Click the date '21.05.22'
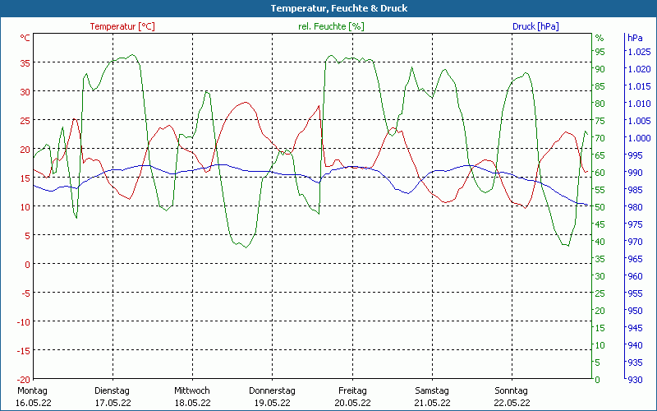 coord(433,403)
